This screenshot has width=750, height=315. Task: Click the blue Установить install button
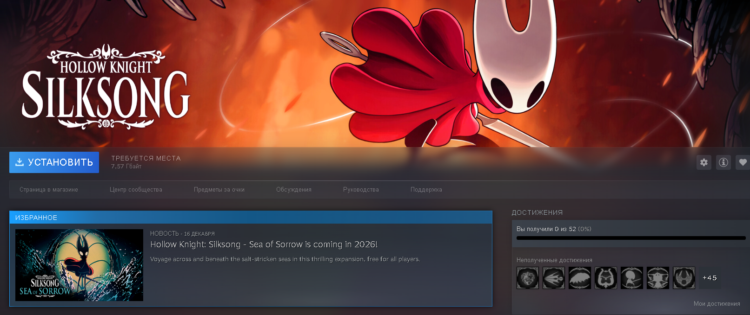coord(54,162)
